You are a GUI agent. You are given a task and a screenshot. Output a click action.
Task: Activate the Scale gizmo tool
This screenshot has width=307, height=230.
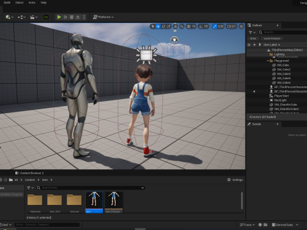coord(169,26)
